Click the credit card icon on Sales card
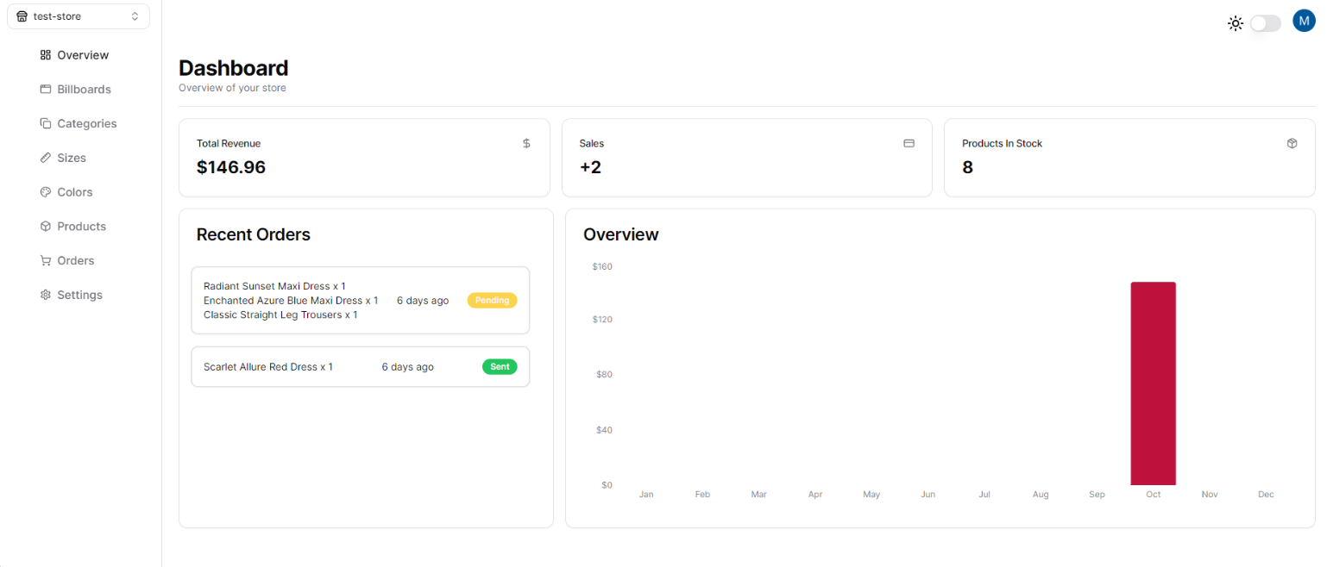The width and height of the screenshot is (1333, 567). click(909, 143)
